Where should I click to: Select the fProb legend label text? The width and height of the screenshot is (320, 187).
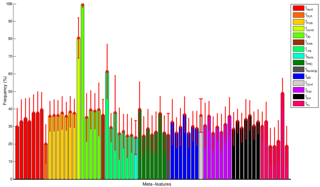coord(309,22)
